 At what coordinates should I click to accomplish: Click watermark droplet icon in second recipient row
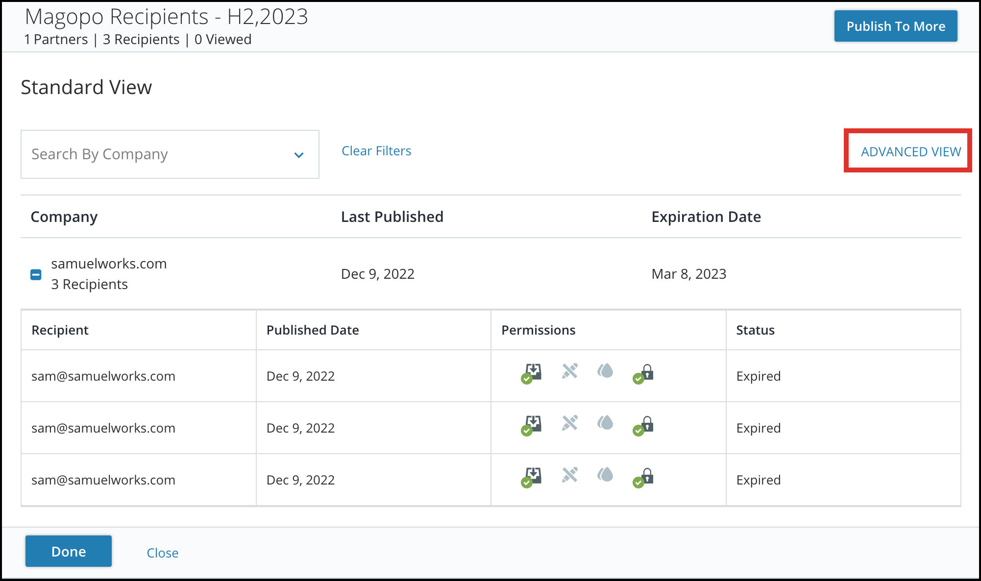click(x=606, y=422)
